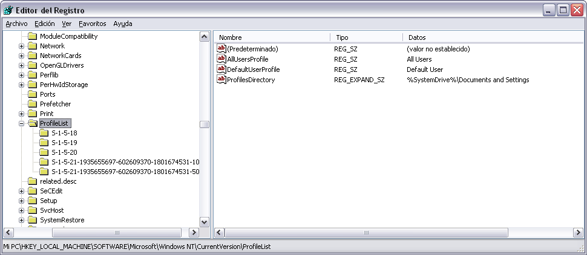Click the Nombre column header
The width and height of the screenshot is (587, 255).
(272, 37)
